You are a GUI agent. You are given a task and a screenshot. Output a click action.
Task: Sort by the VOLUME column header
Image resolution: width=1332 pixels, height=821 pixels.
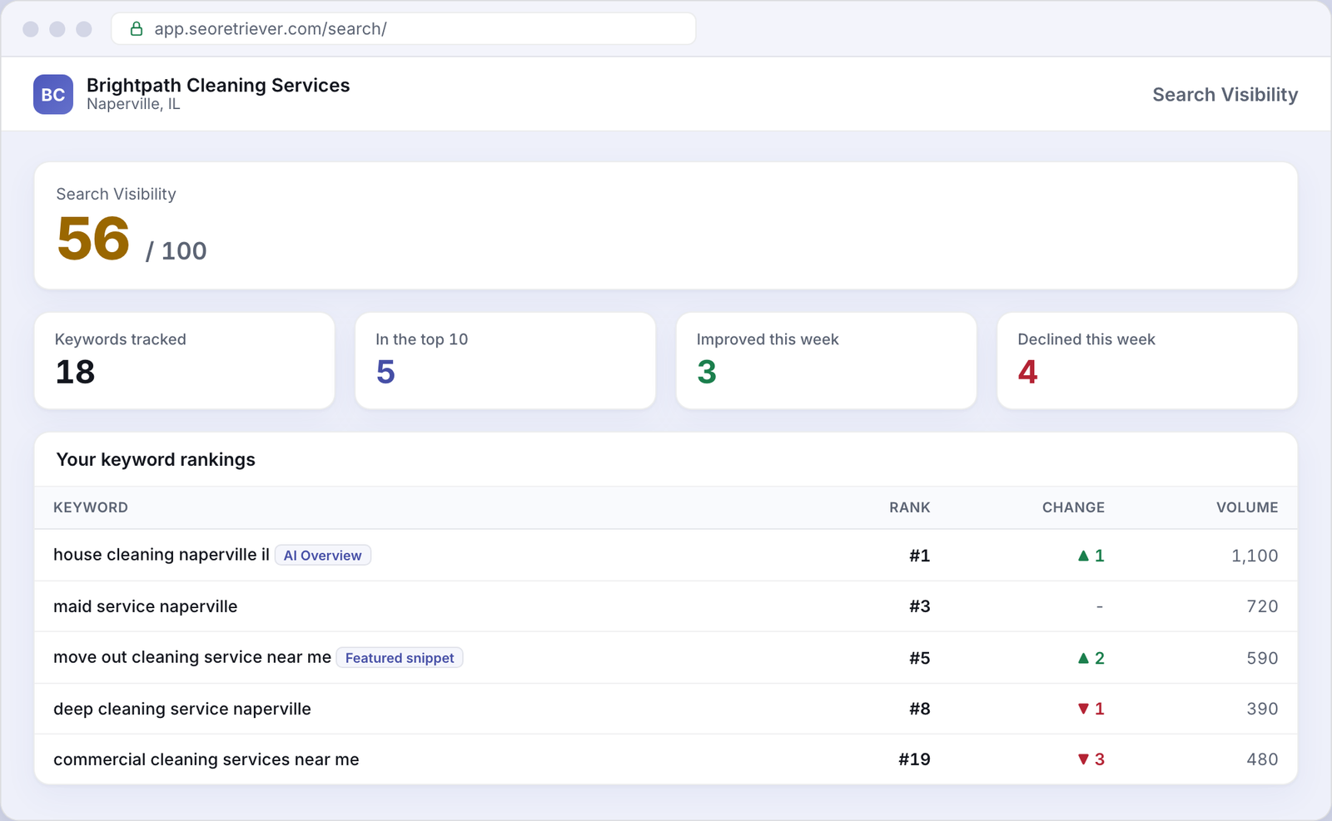[1247, 507]
